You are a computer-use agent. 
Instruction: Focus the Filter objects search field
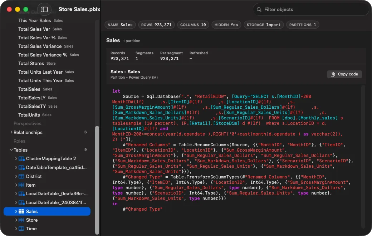(311, 10)
